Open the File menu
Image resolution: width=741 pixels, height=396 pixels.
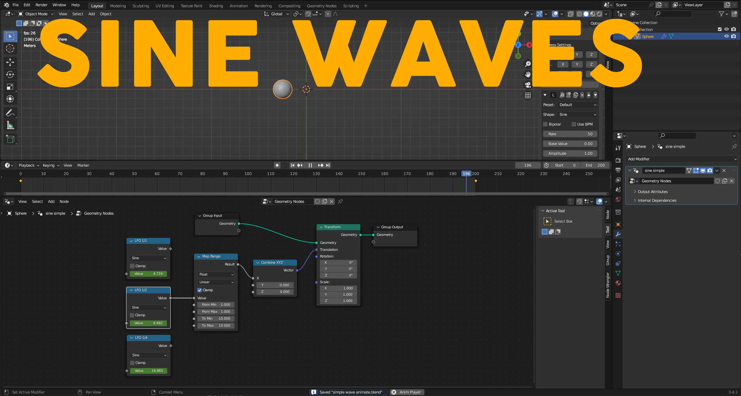16,5
